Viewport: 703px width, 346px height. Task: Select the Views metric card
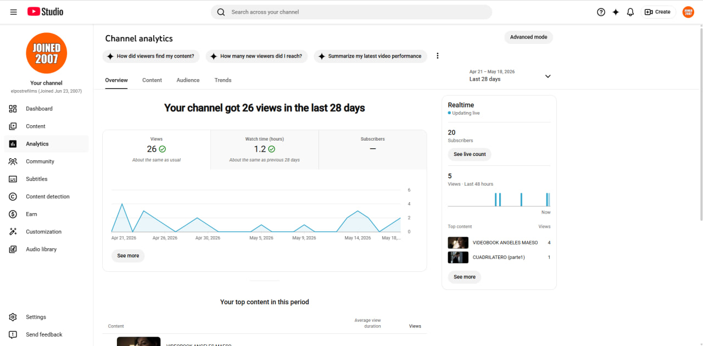(157, 150)
